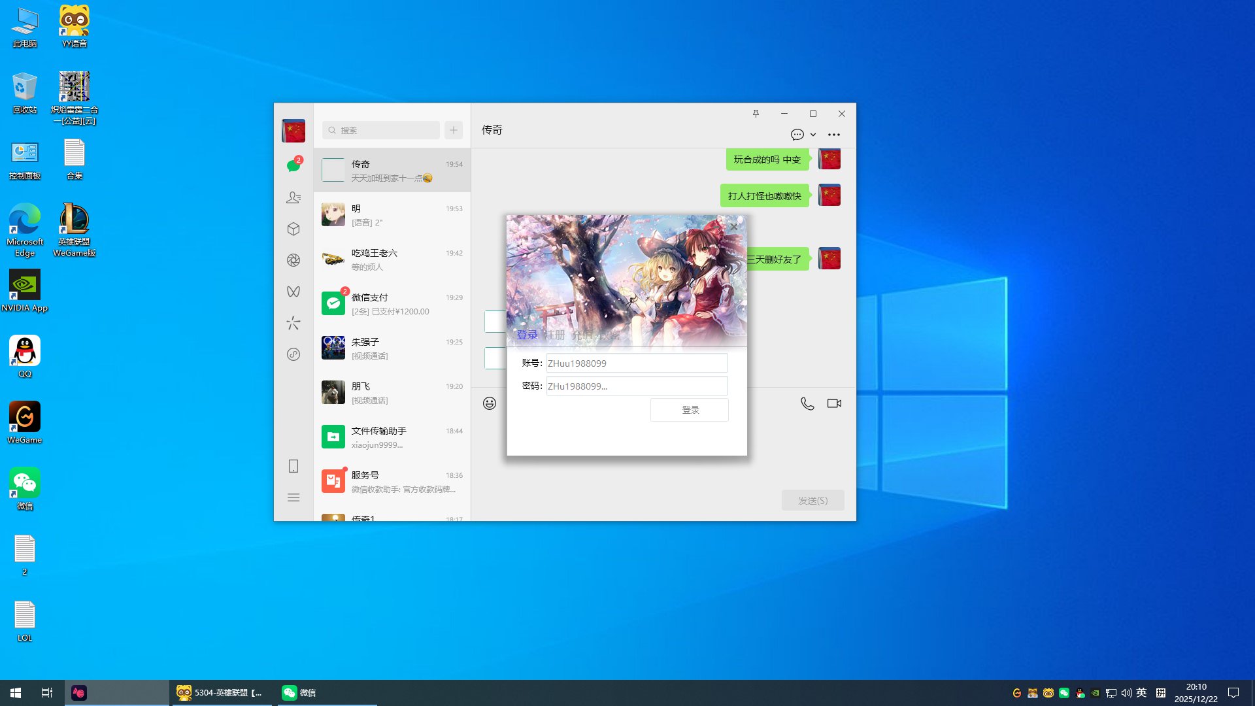Viewport: 1255px width, 706px height.
Task: Pin the WeChat window on top
Action: coord(756,114)
